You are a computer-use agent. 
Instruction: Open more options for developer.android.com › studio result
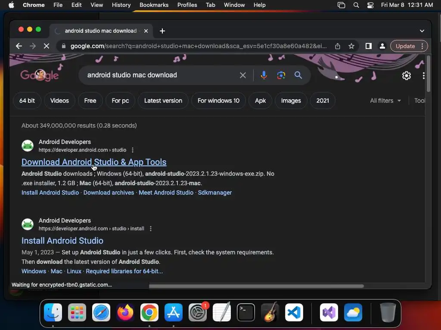click(x=133, y=150)
